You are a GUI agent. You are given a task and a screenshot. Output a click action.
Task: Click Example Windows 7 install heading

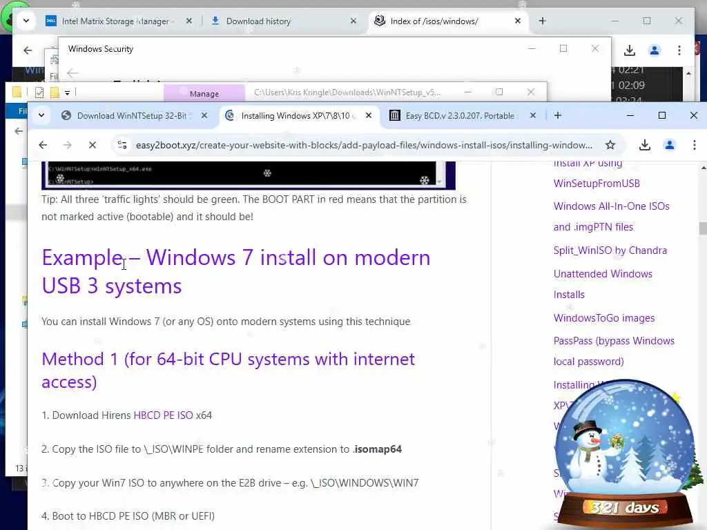(x=236, y=272)
